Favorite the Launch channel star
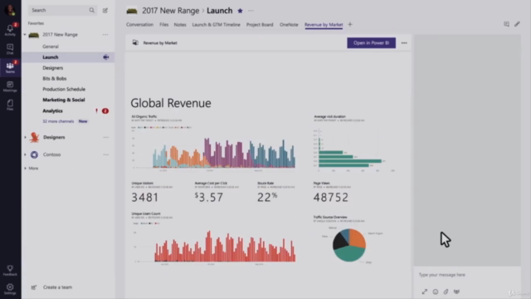 pyautogui.click(x=240, y=11)
